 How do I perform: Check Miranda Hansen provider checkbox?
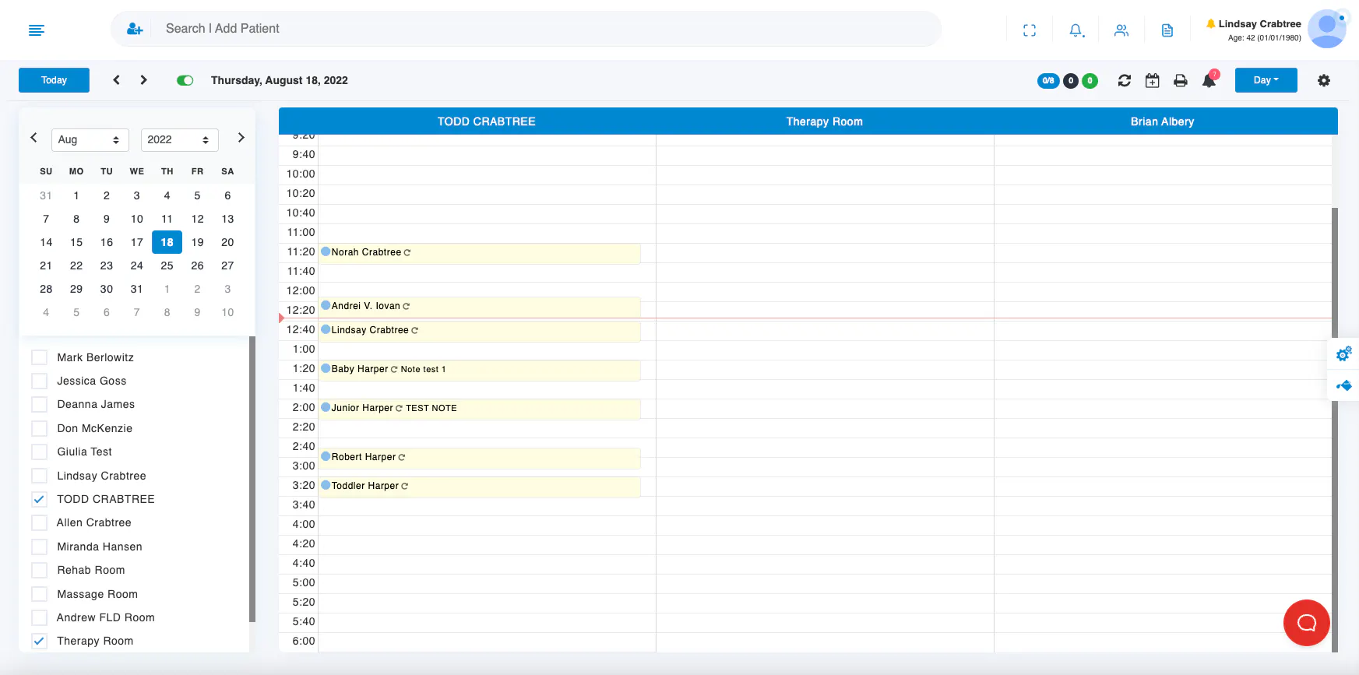(x=39, y=547)
